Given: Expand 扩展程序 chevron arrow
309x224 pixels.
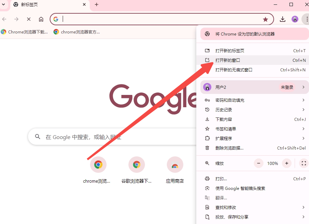Looking at the screenshot, I should pyautogui.click(x=303, y=138).
